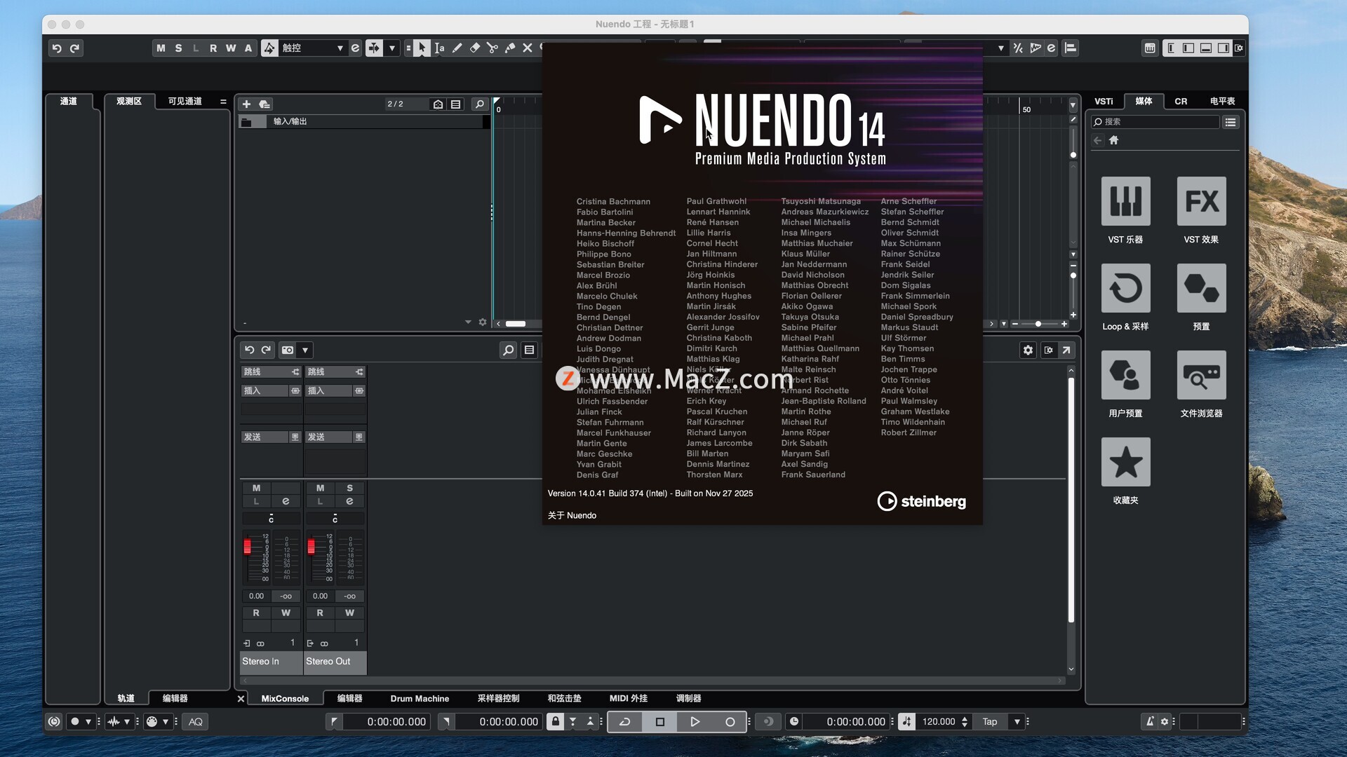Open the 触控 automation mode dropdown

[312, 48]
